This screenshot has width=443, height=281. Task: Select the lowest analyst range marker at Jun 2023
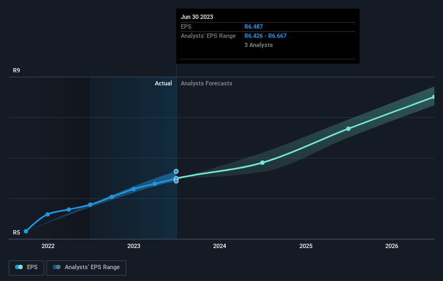[176, 181]
